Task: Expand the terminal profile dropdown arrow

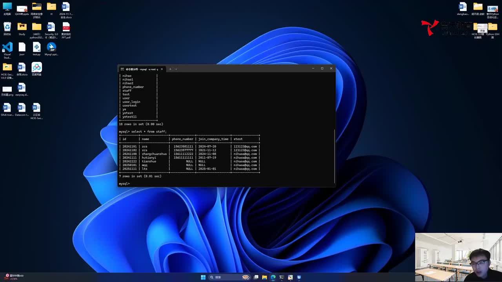Action: pyautogui.click(x=176, y=69)
